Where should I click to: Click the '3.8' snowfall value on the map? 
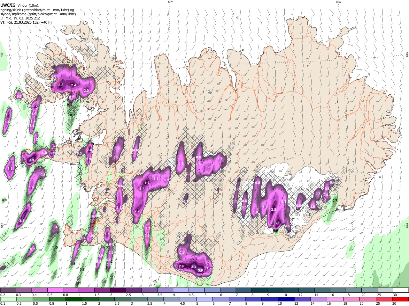point(22,221)
